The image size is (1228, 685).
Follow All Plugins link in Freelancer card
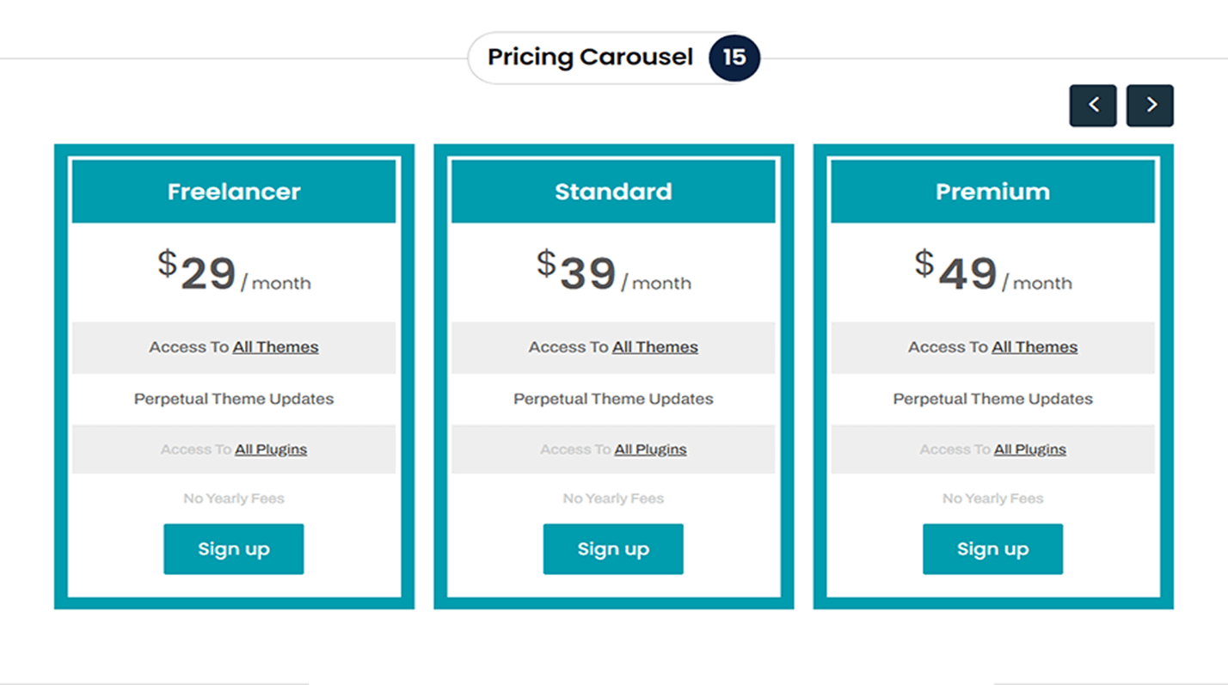click(271, 450)
